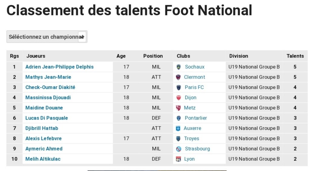
Task: Click the Sochaux club crest icon
Action: (179, 67)
